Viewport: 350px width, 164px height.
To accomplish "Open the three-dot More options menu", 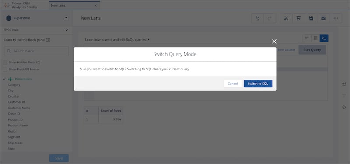I will coord(336,18).
